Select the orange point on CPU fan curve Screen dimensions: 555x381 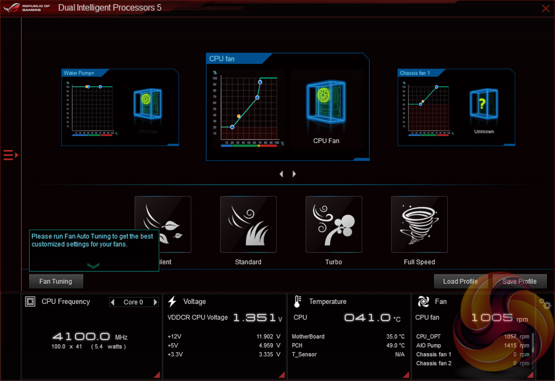click(239, 116)
